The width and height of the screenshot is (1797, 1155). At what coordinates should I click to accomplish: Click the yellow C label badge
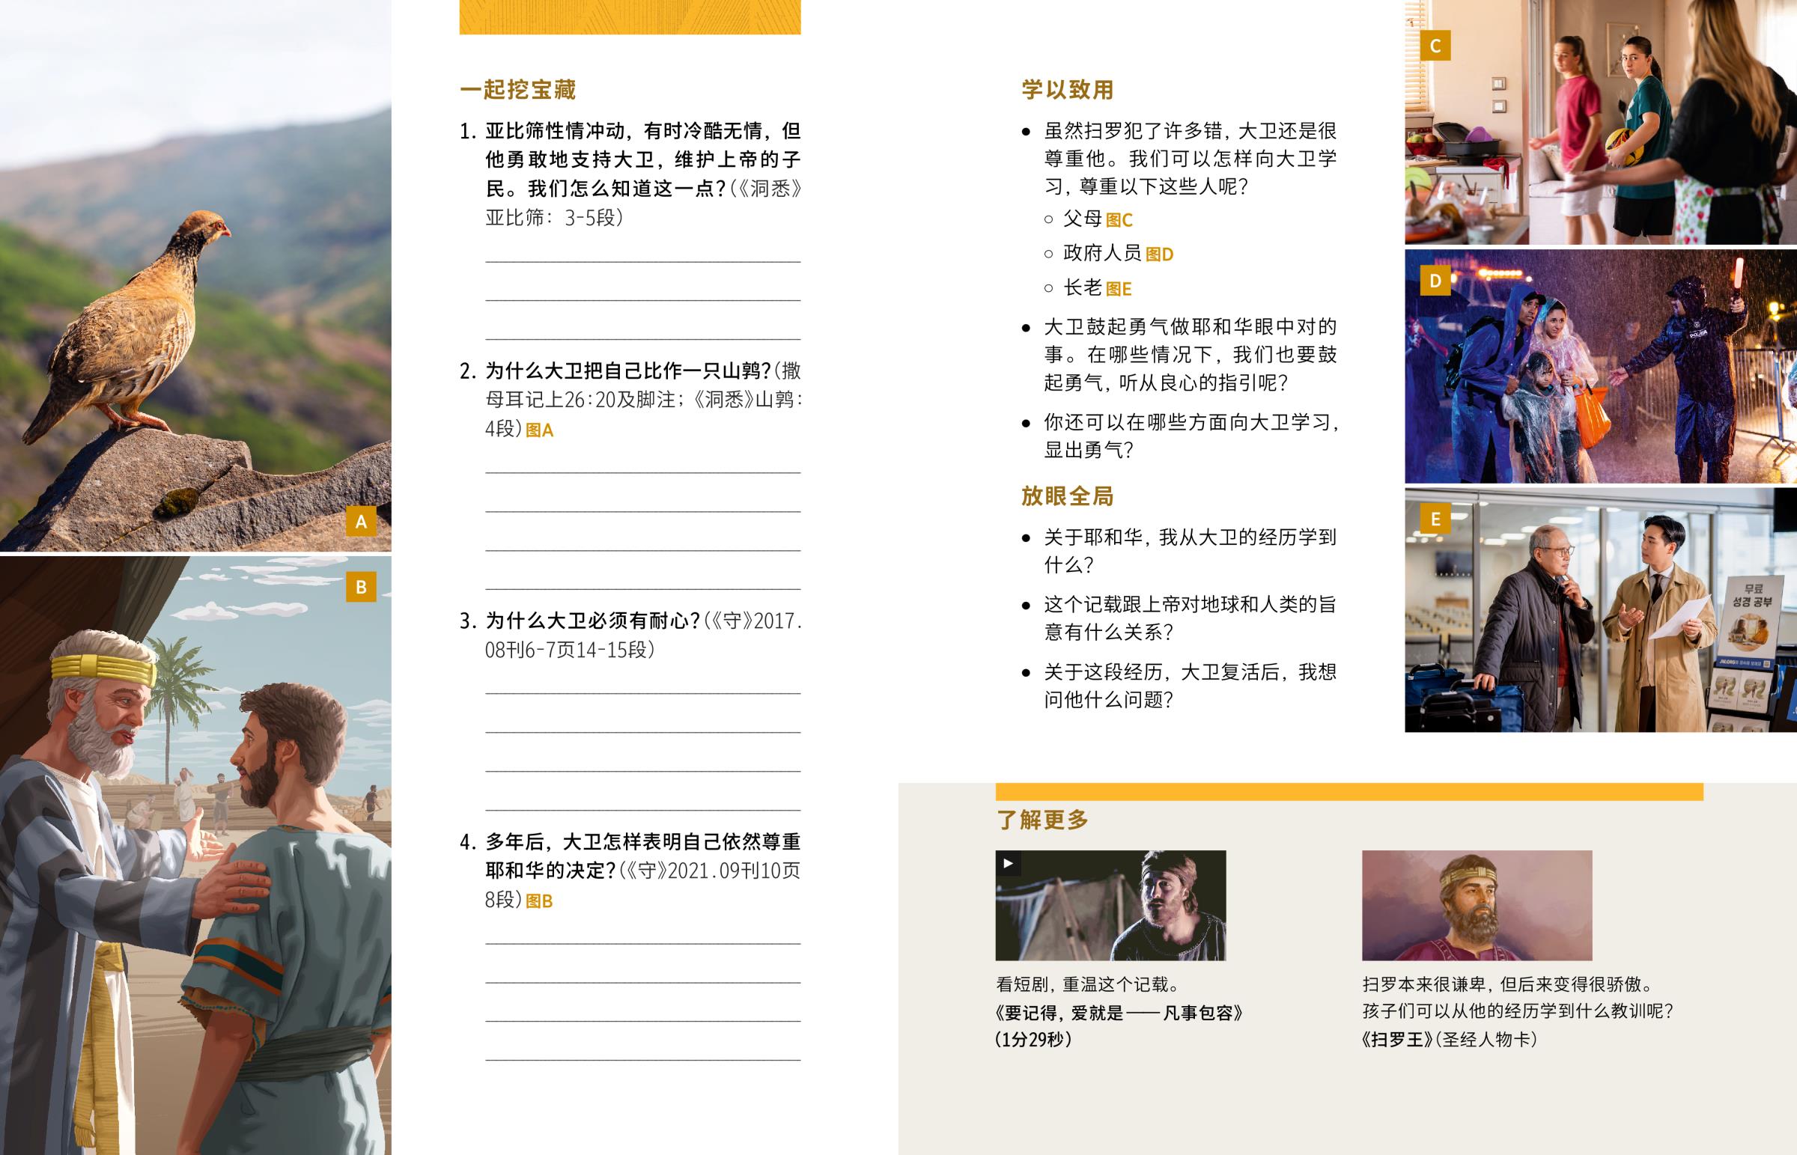(x=1435, y=46)
